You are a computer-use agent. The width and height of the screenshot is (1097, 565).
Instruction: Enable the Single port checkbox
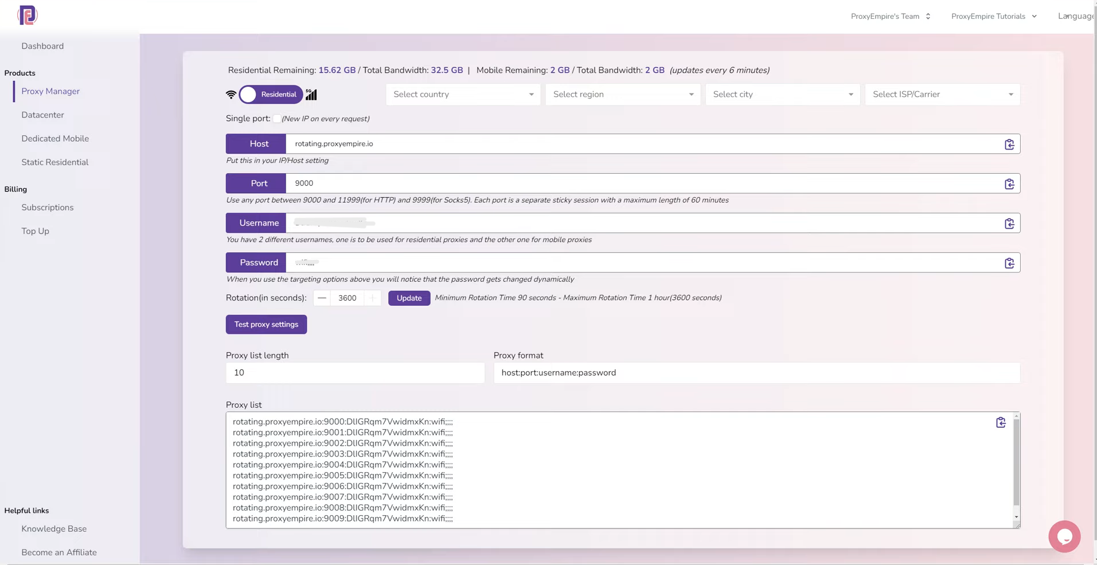coord(277,119)
